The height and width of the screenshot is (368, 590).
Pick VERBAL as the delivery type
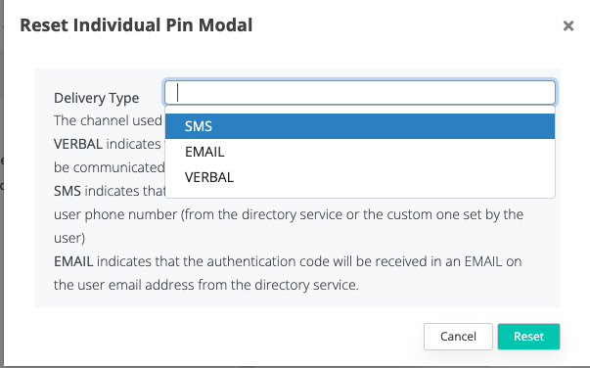pyautogui.click(x=360, y=177)
